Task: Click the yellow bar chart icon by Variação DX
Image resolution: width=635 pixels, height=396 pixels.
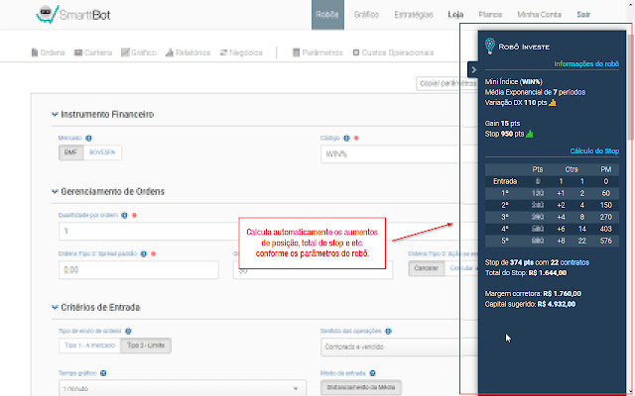Action: 553,102
